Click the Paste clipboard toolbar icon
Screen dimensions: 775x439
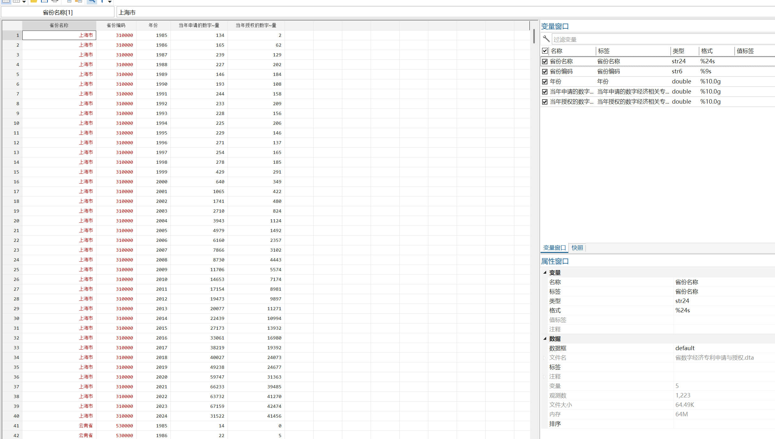(x=78, y=1)
